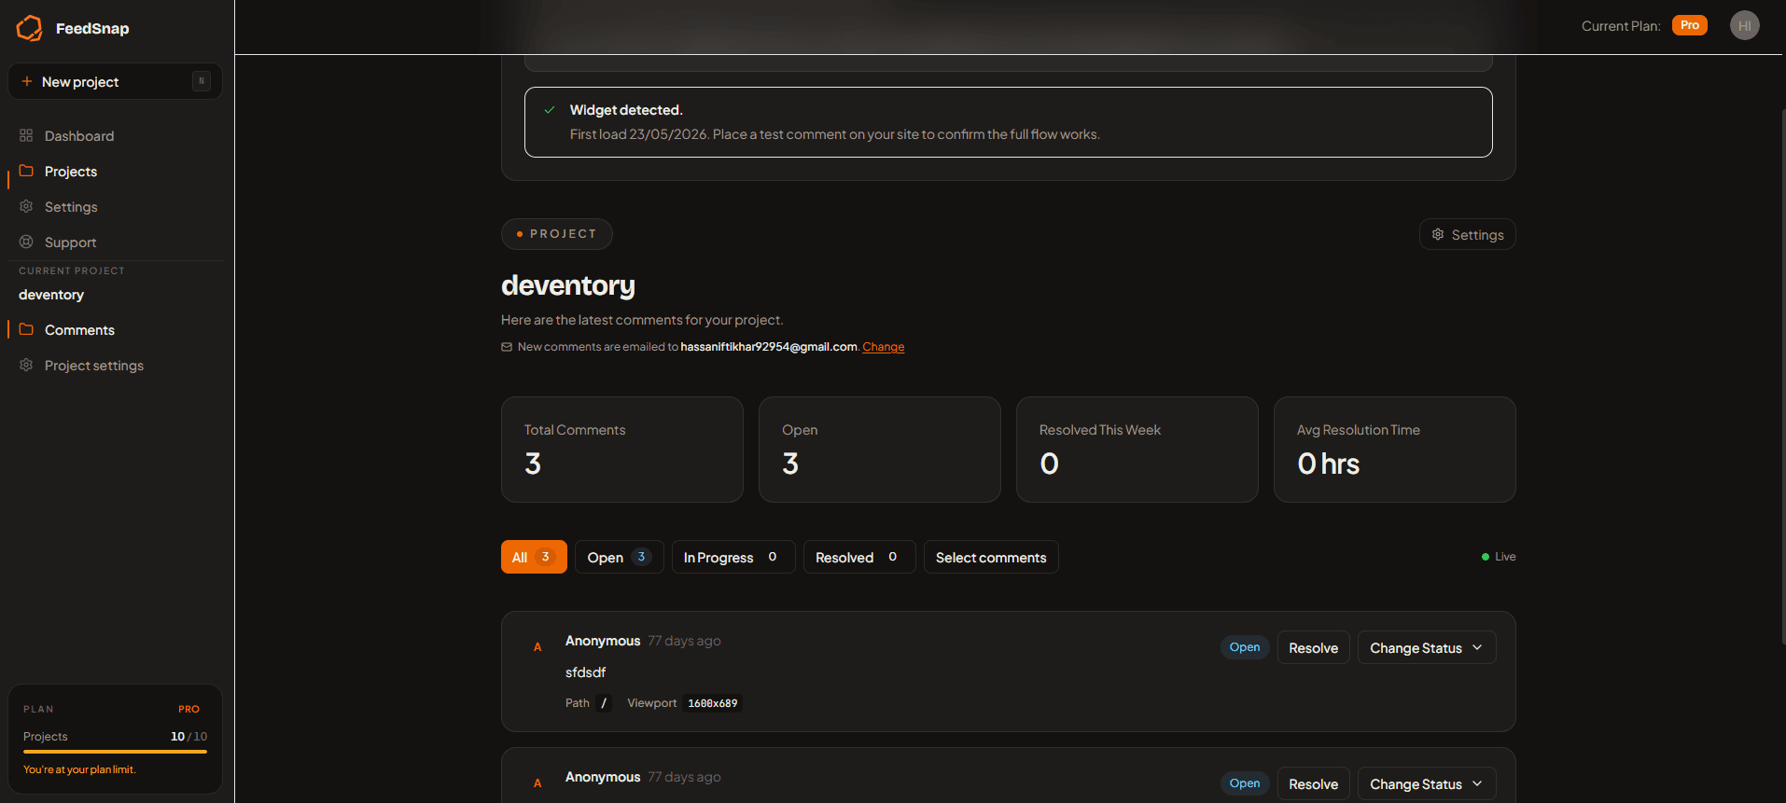
Task: Click the Support lifebuoy icon
Action: click(x=26, y=242)
